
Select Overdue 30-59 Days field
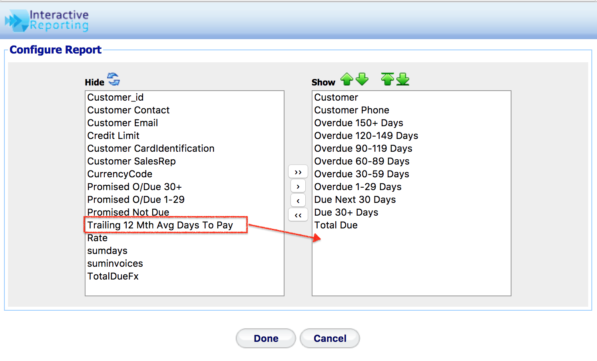(412, 174)
